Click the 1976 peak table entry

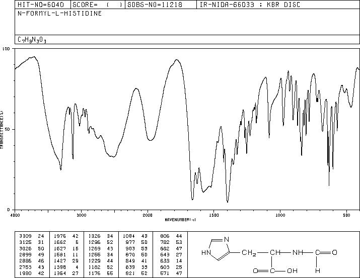(66, 236)
